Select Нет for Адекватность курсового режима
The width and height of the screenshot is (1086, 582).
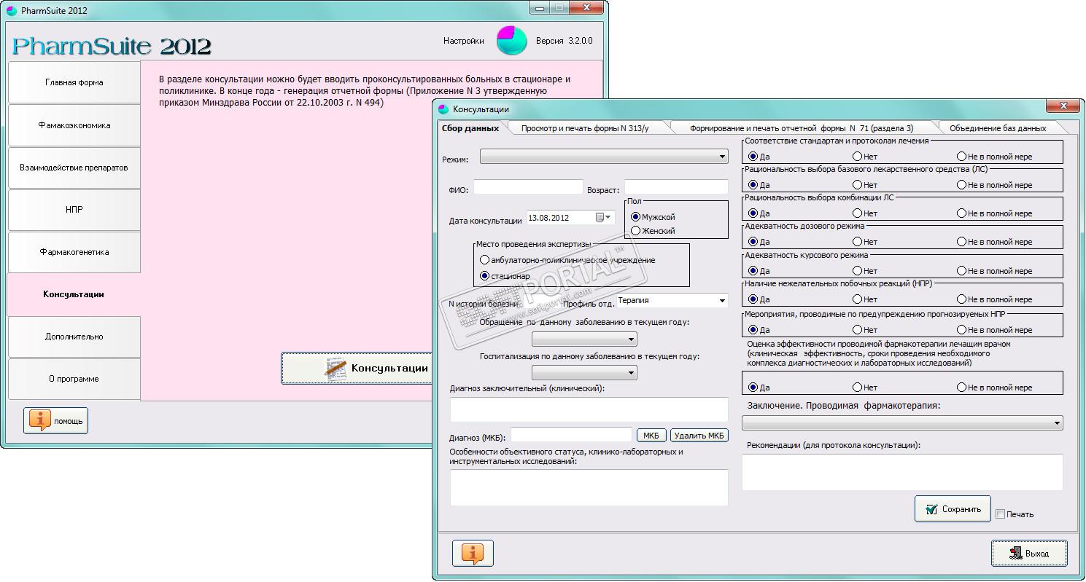point(858,271)
